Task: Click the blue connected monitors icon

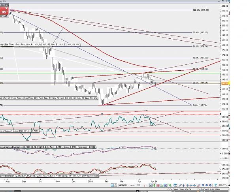Action: click(x=216, y=185)
